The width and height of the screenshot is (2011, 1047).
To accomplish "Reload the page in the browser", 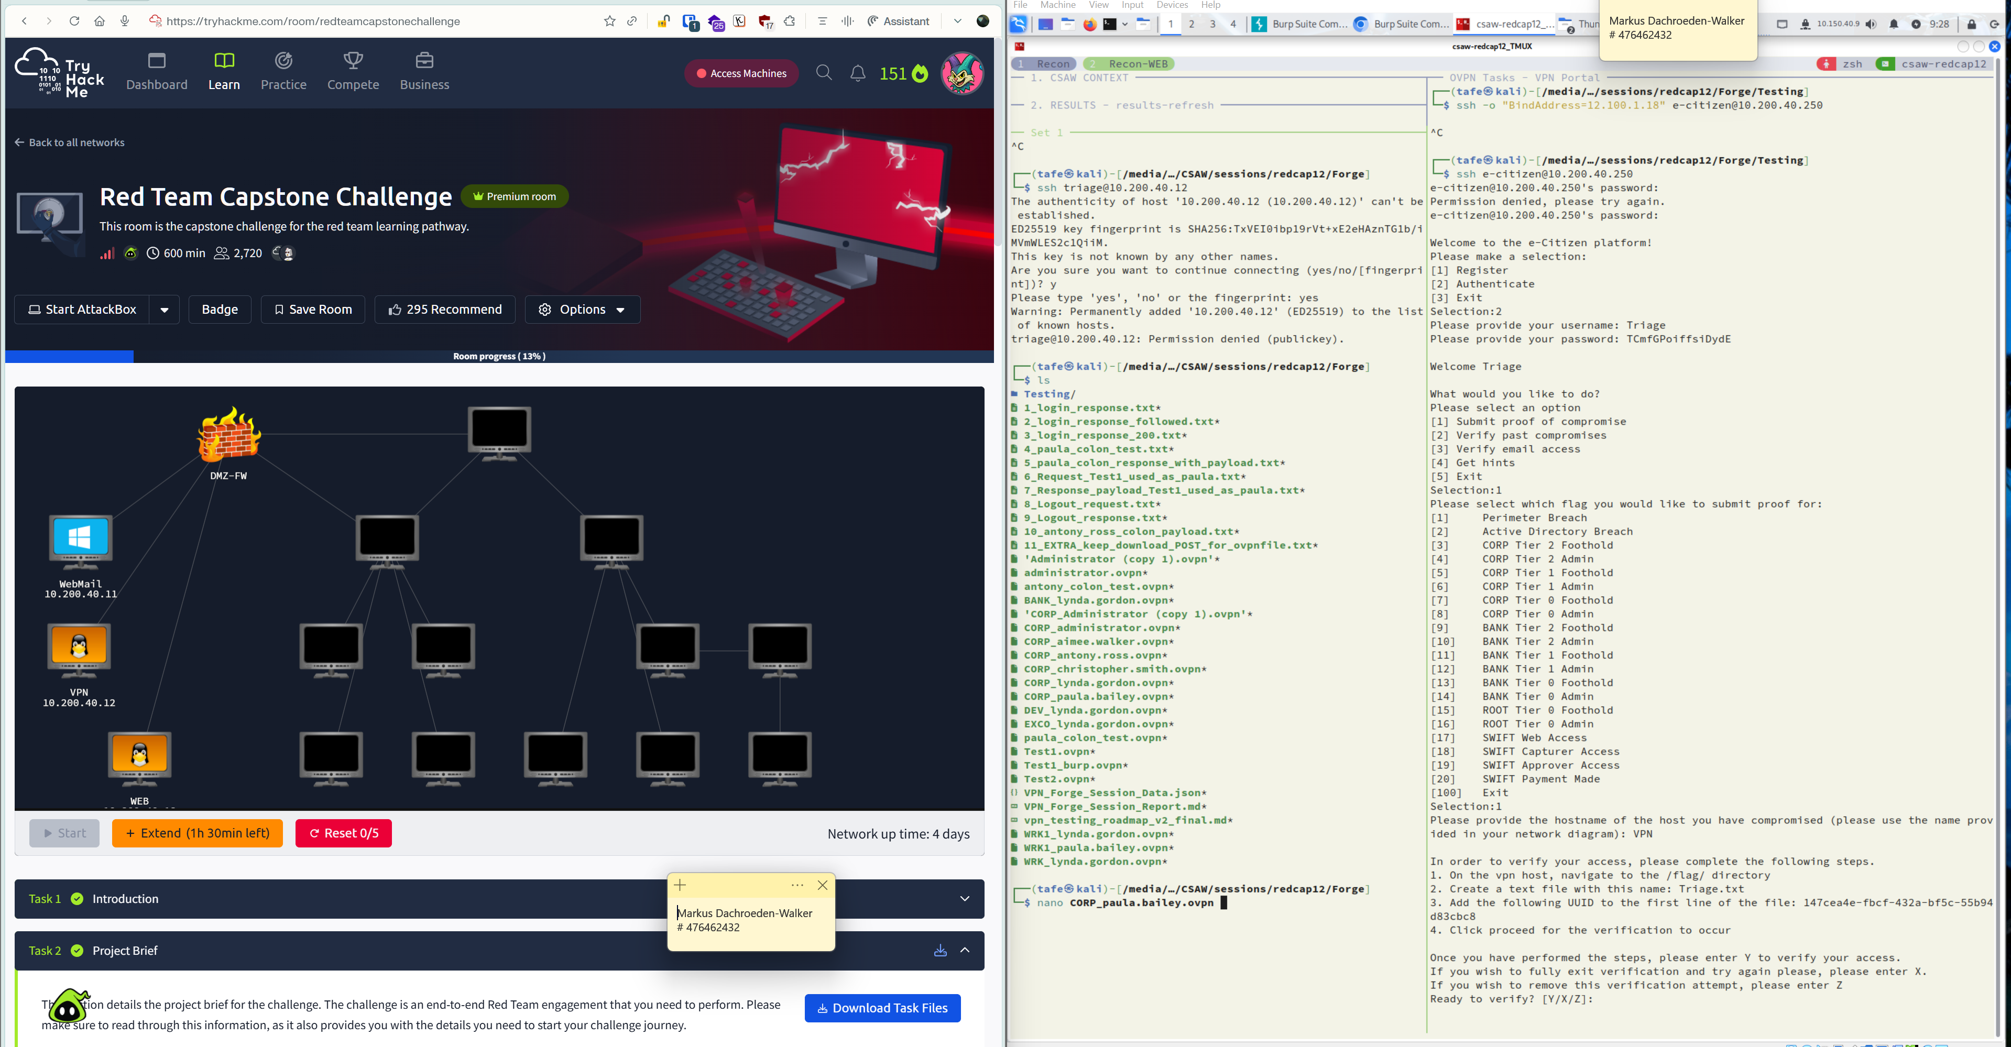I will point(74,21).
